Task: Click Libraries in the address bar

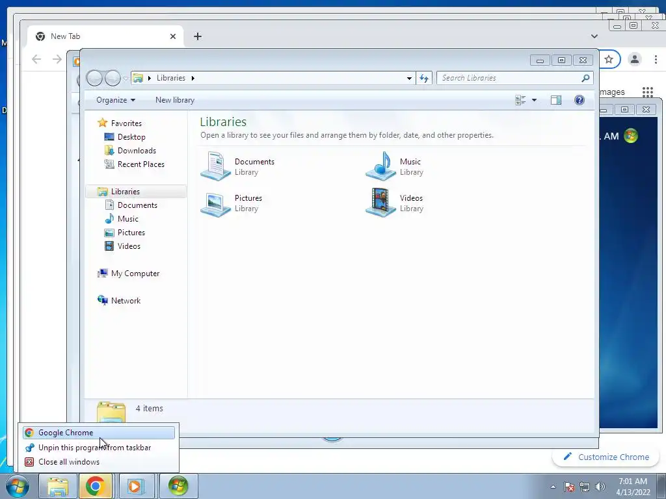Action: (171, 78)
